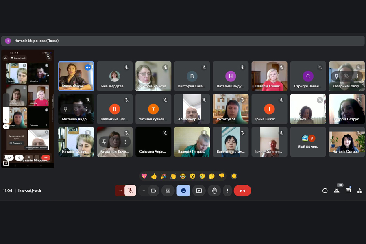Click the 11:04 clock text
Screen dimensions: 366x244
point(7,191)
